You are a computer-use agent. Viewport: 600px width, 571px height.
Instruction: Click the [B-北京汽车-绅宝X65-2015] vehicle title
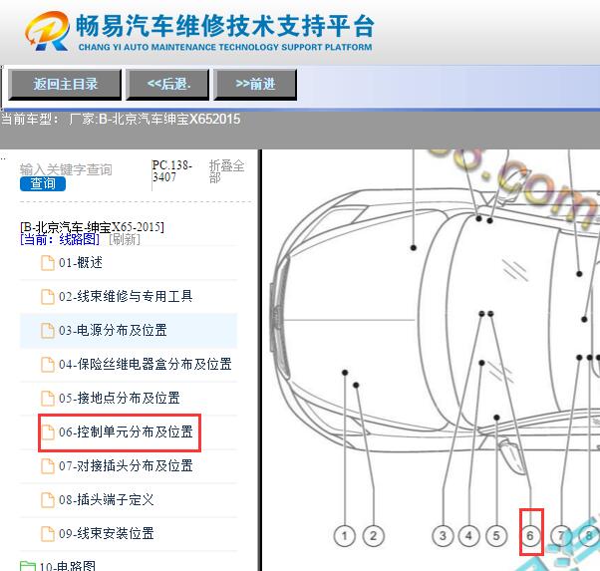pos(92,226)
